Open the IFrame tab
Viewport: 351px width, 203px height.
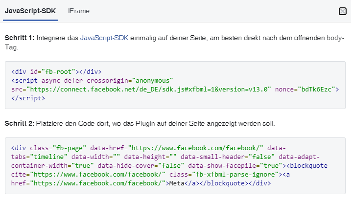(79, 11)
